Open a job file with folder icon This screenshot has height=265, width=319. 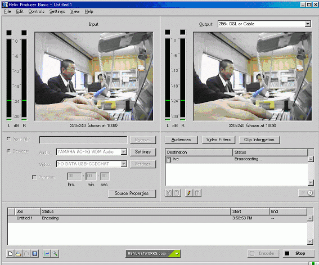19,254
